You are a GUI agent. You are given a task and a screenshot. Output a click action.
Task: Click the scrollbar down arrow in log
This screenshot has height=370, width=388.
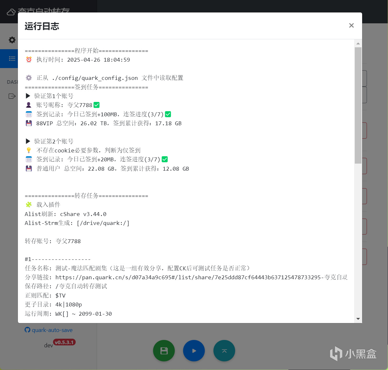[x=358, y=319]
